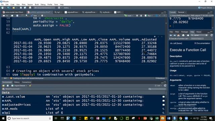Knit the current document
215x121 pixels.
point(34,16)
